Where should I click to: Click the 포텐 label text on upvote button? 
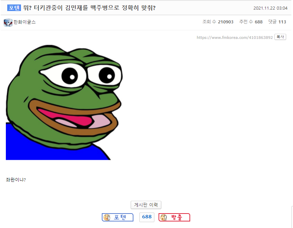[120, 217]
